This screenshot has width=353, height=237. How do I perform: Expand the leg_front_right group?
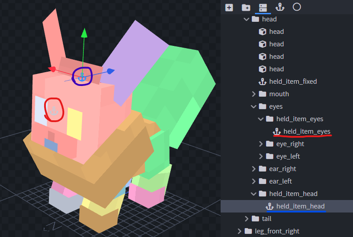click(239, 231)
